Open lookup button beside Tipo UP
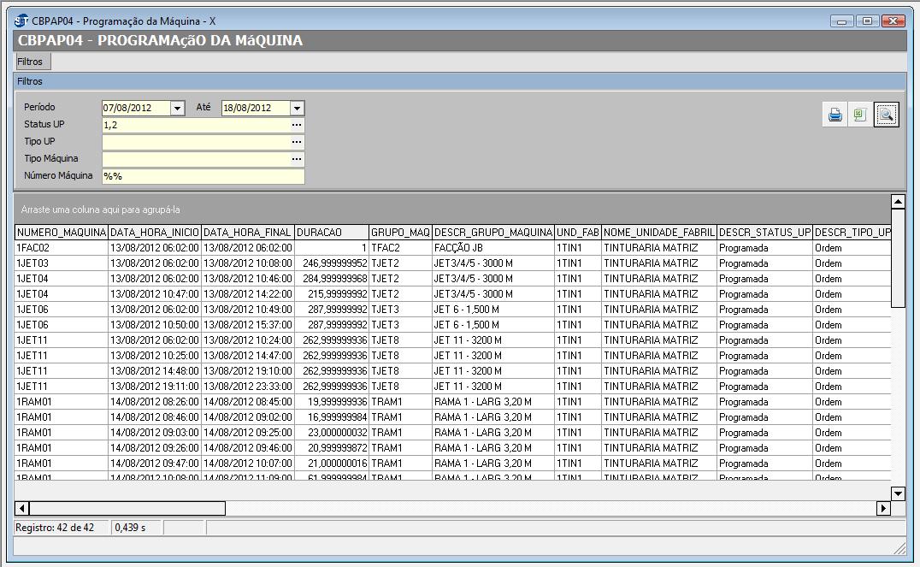The width and height of the screenshot is (920, 567). point(297,142)
